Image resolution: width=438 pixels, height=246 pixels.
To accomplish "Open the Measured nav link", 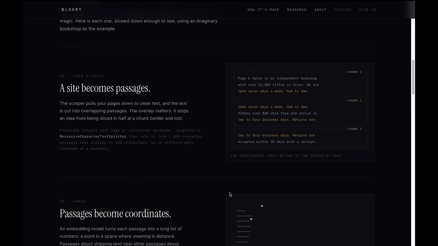I will (x=297, y=10).
